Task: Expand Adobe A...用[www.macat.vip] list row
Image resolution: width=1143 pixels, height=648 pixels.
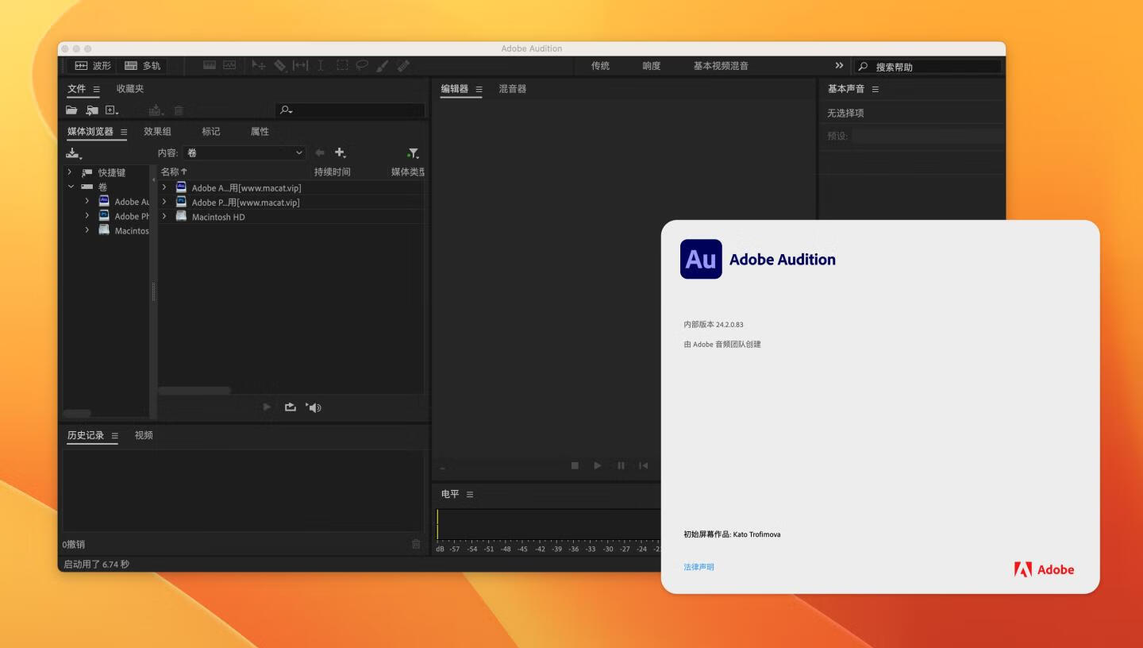Action: pos(164,187)
